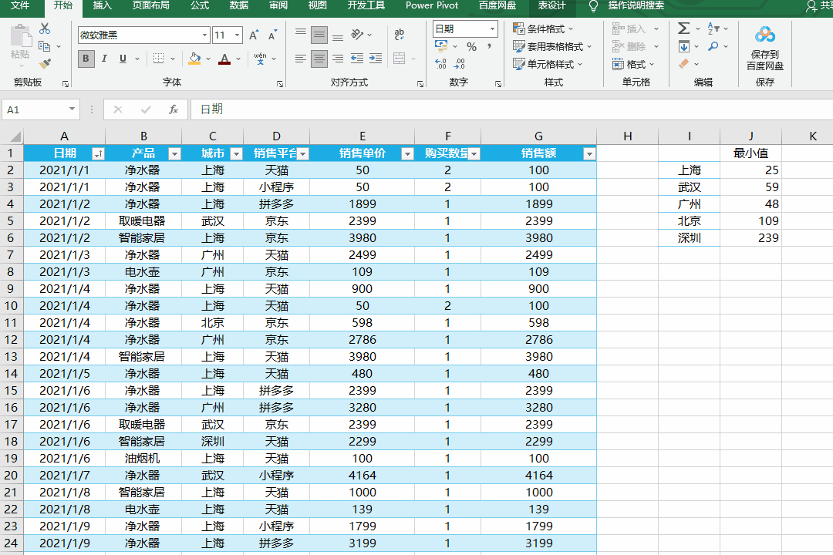Click the AutoSum sigma icon

pos(683,29)
